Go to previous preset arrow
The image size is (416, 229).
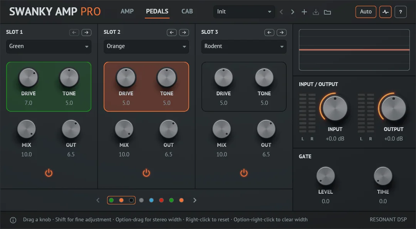pyautogui.click(x=282, y=12)
